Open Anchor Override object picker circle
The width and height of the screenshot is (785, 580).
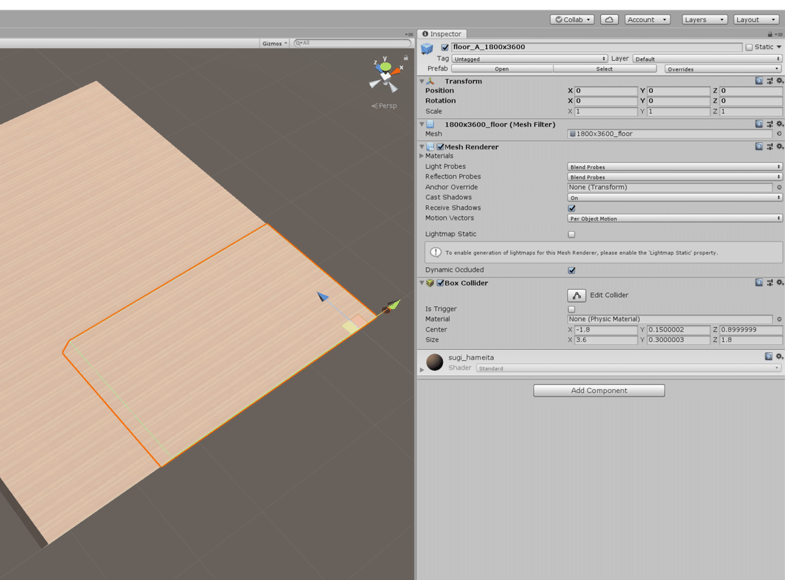pyautogui.click(x=779, y=187)
